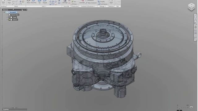Toggle Surfaces folder visibility bulb
The height and width of the screenshot is (111, 198).
pyautogui.click(x=10, y=20)
